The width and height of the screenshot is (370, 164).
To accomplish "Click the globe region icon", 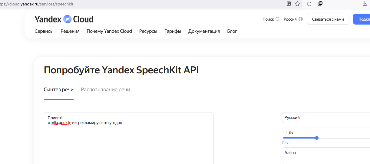I will pyautogui.click(x=301, y=19).
